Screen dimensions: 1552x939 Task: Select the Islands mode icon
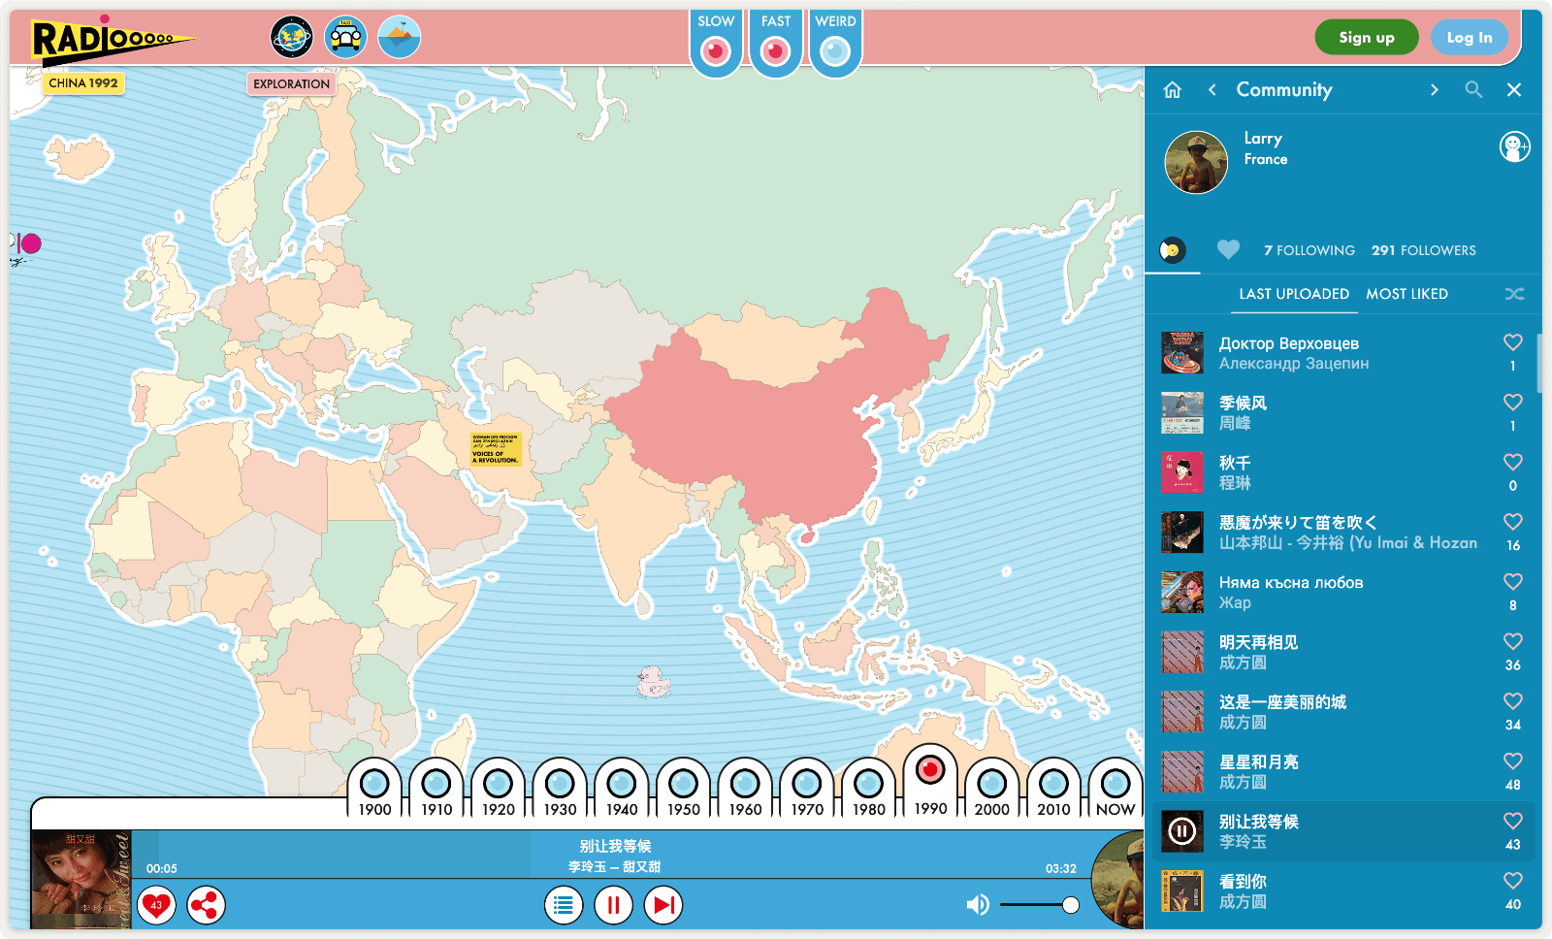click(399, 38)
